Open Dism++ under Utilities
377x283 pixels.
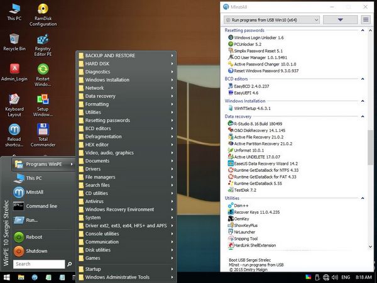[243, 205]
